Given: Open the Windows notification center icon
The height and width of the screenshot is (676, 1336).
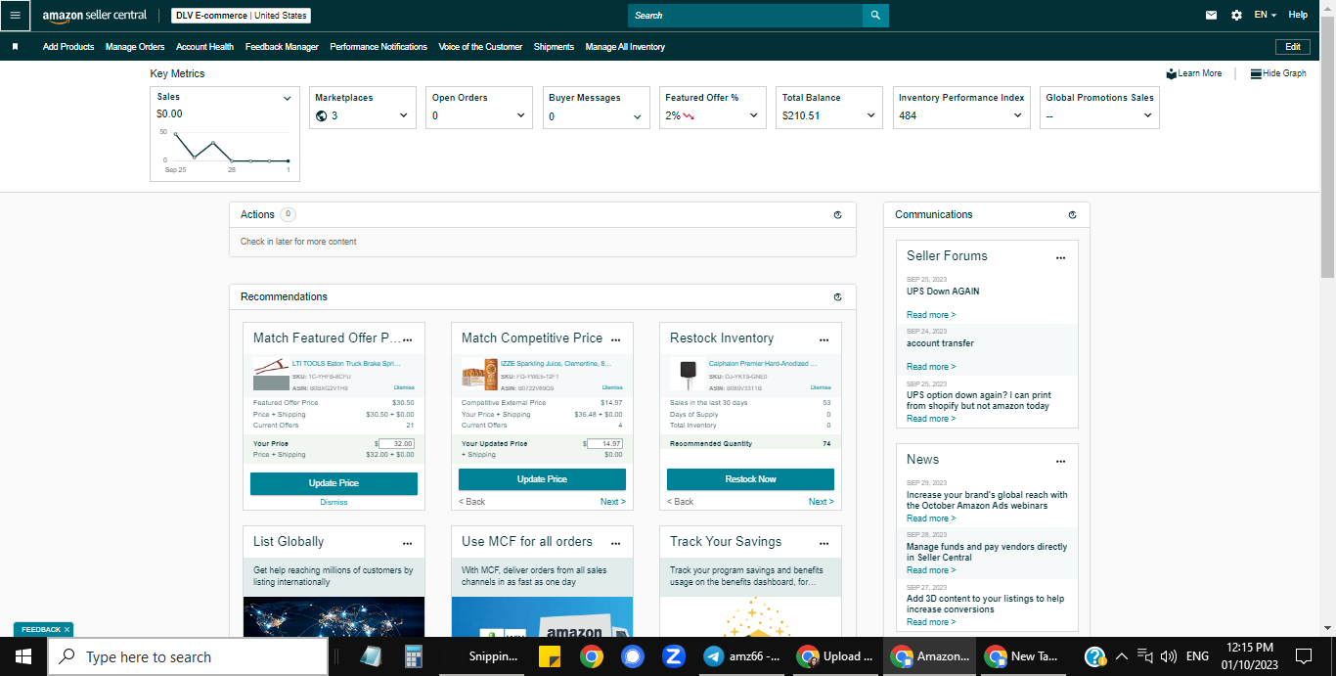Looking at the screenshot, I should click(1303, 656).
